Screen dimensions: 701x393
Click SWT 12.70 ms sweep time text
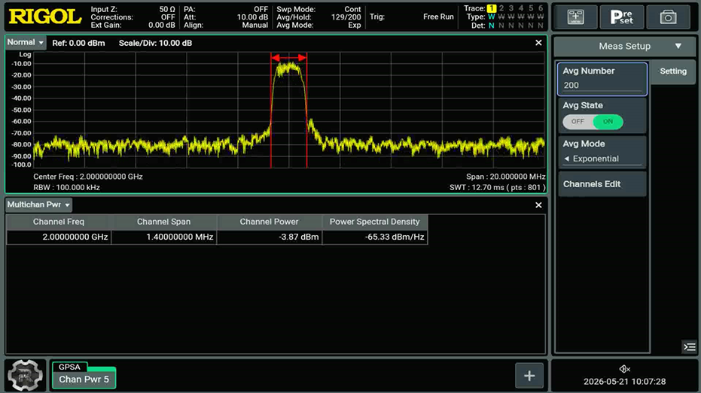pyautogui.click(x=497, y=188)
